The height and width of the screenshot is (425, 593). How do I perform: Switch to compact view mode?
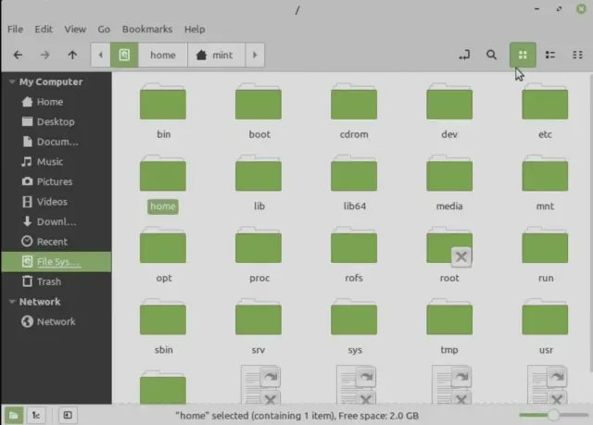(577, 55)
